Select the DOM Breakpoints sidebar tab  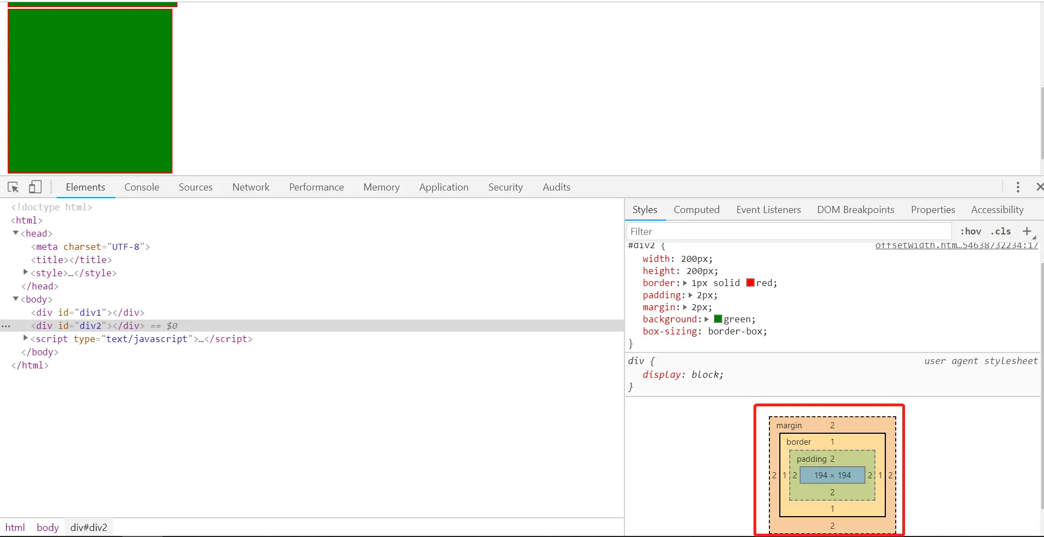[x=856, y=210]
